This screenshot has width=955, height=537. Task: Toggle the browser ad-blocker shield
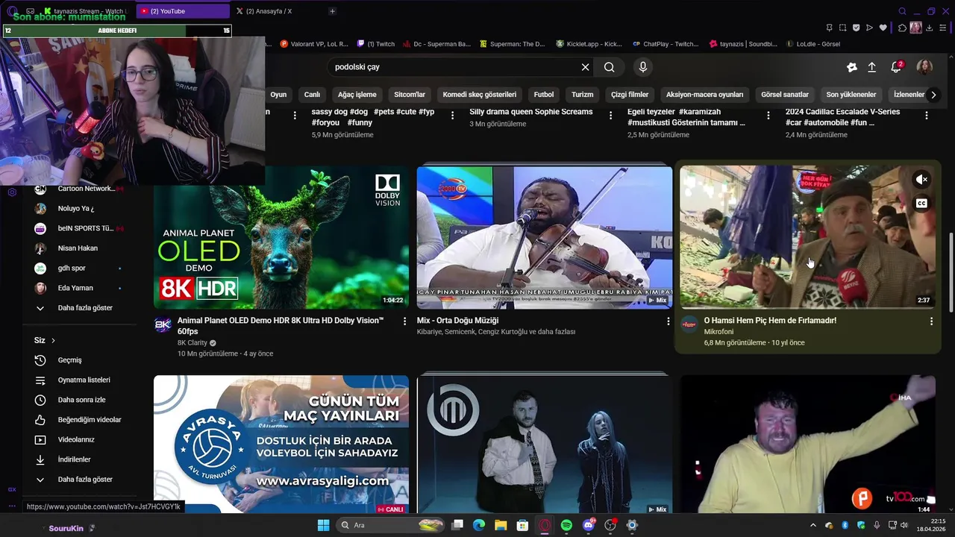tap(856, 28)
